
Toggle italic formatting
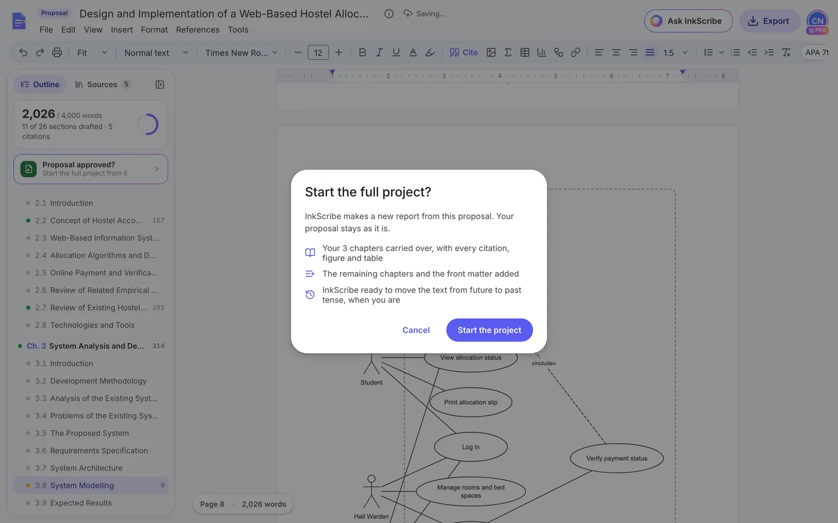[x=379, y=52]
